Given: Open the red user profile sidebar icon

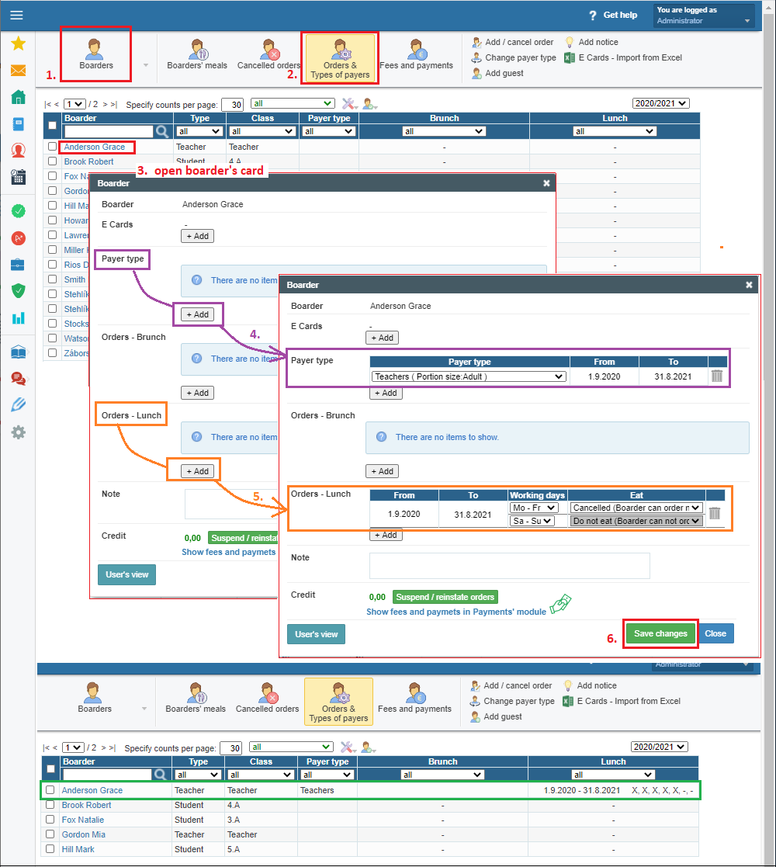Looking at the screenshot, I should [x=19, y=151].
